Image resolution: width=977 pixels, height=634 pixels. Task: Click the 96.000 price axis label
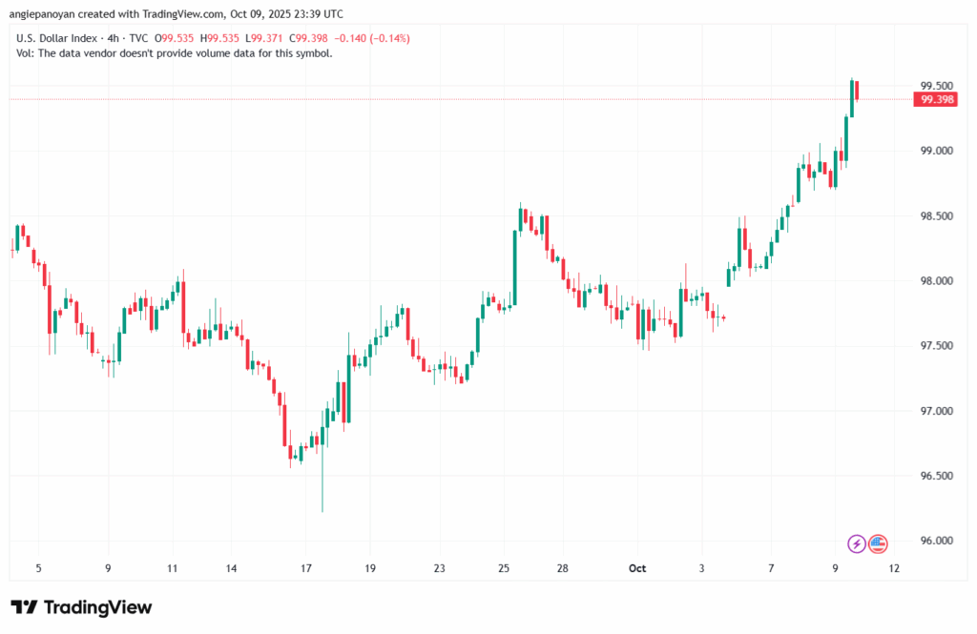pos(934,541)
